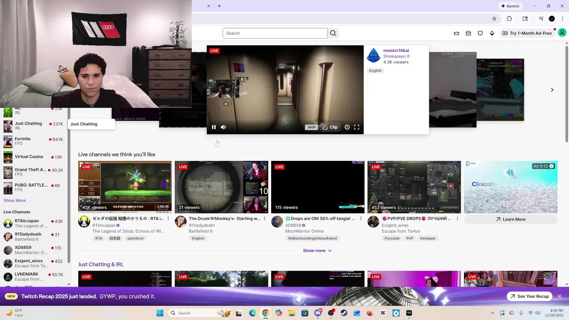Expand categories with Show More
Image resolution: width=569 pixels, height=320 pixels.
(15, 200)
